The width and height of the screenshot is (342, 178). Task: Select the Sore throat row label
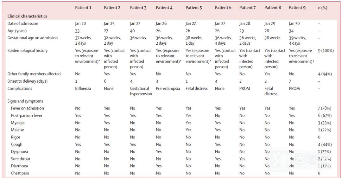coord(21,159)
